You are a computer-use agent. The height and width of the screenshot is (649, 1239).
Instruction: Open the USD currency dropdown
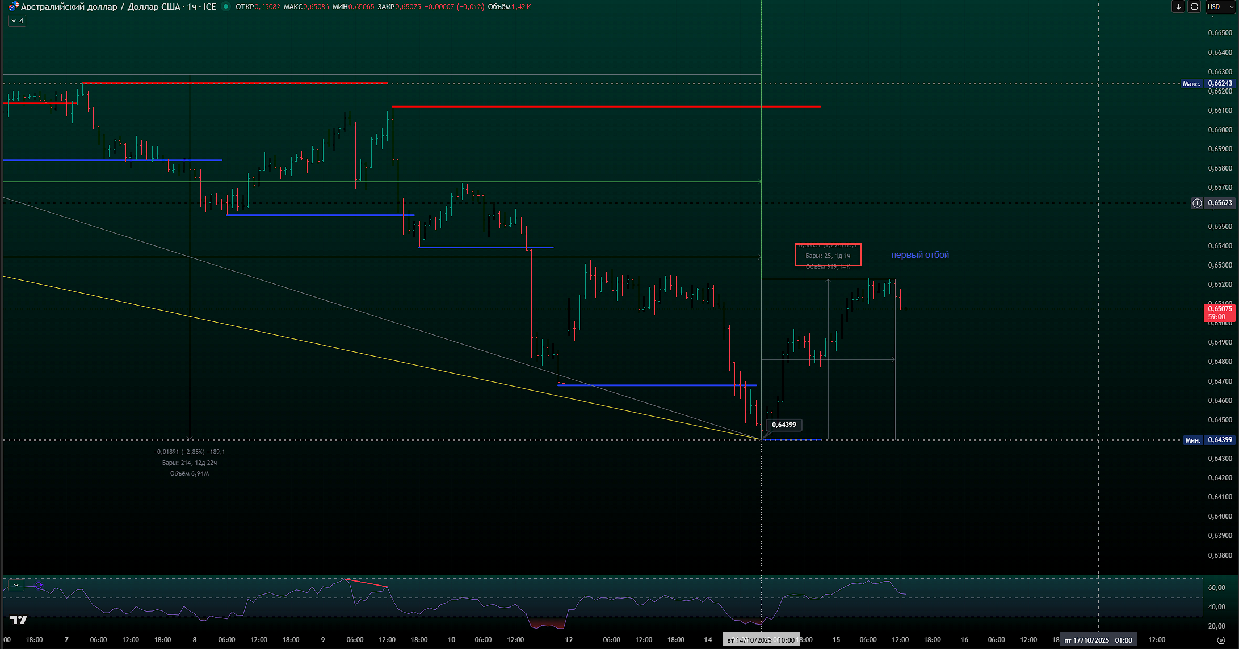pyautogui.click(x=1220, y=7)
